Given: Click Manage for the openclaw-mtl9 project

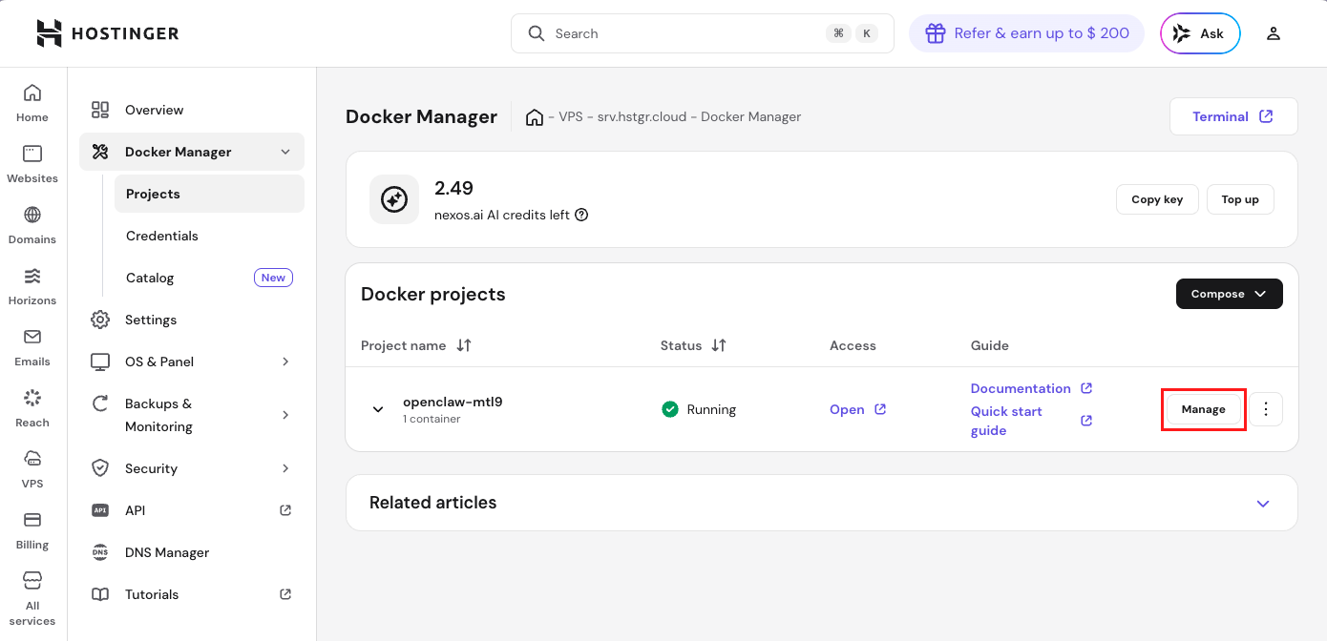Looking at the screenshot, I should click(x=1203, y=408).
